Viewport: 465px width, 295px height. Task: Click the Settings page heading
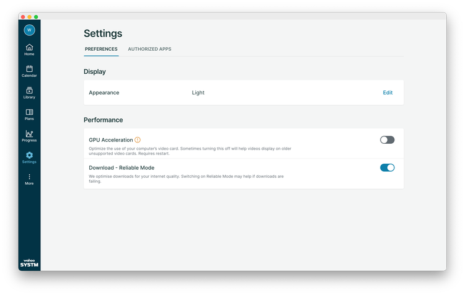pos(103,33)
